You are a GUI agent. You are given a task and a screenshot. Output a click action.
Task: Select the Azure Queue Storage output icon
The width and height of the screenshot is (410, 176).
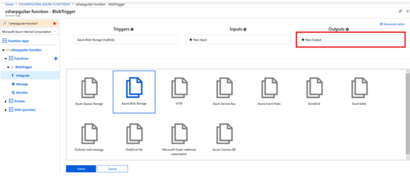pos(90,88)
